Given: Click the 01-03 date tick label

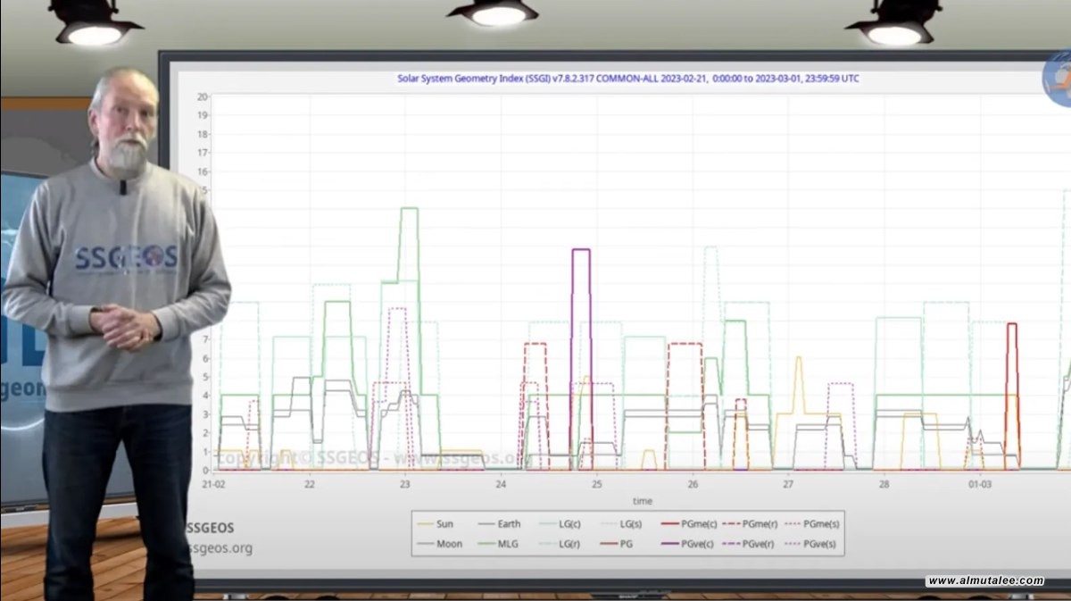Looking at the screenshot, I should [979, 485].
